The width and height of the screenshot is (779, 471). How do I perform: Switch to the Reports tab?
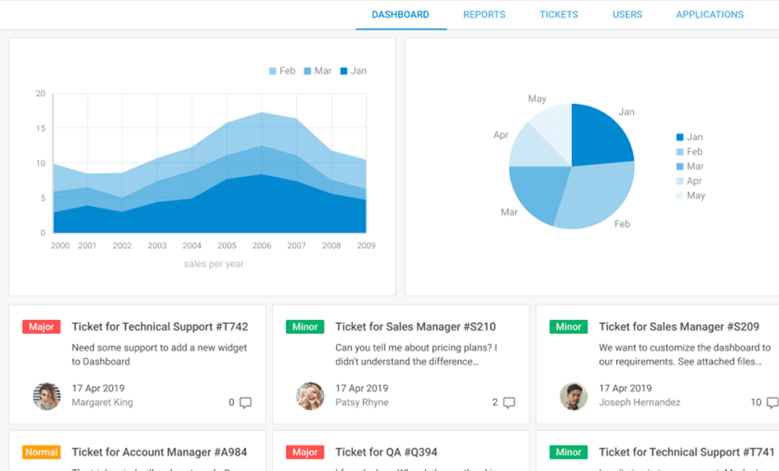point(484,14)
